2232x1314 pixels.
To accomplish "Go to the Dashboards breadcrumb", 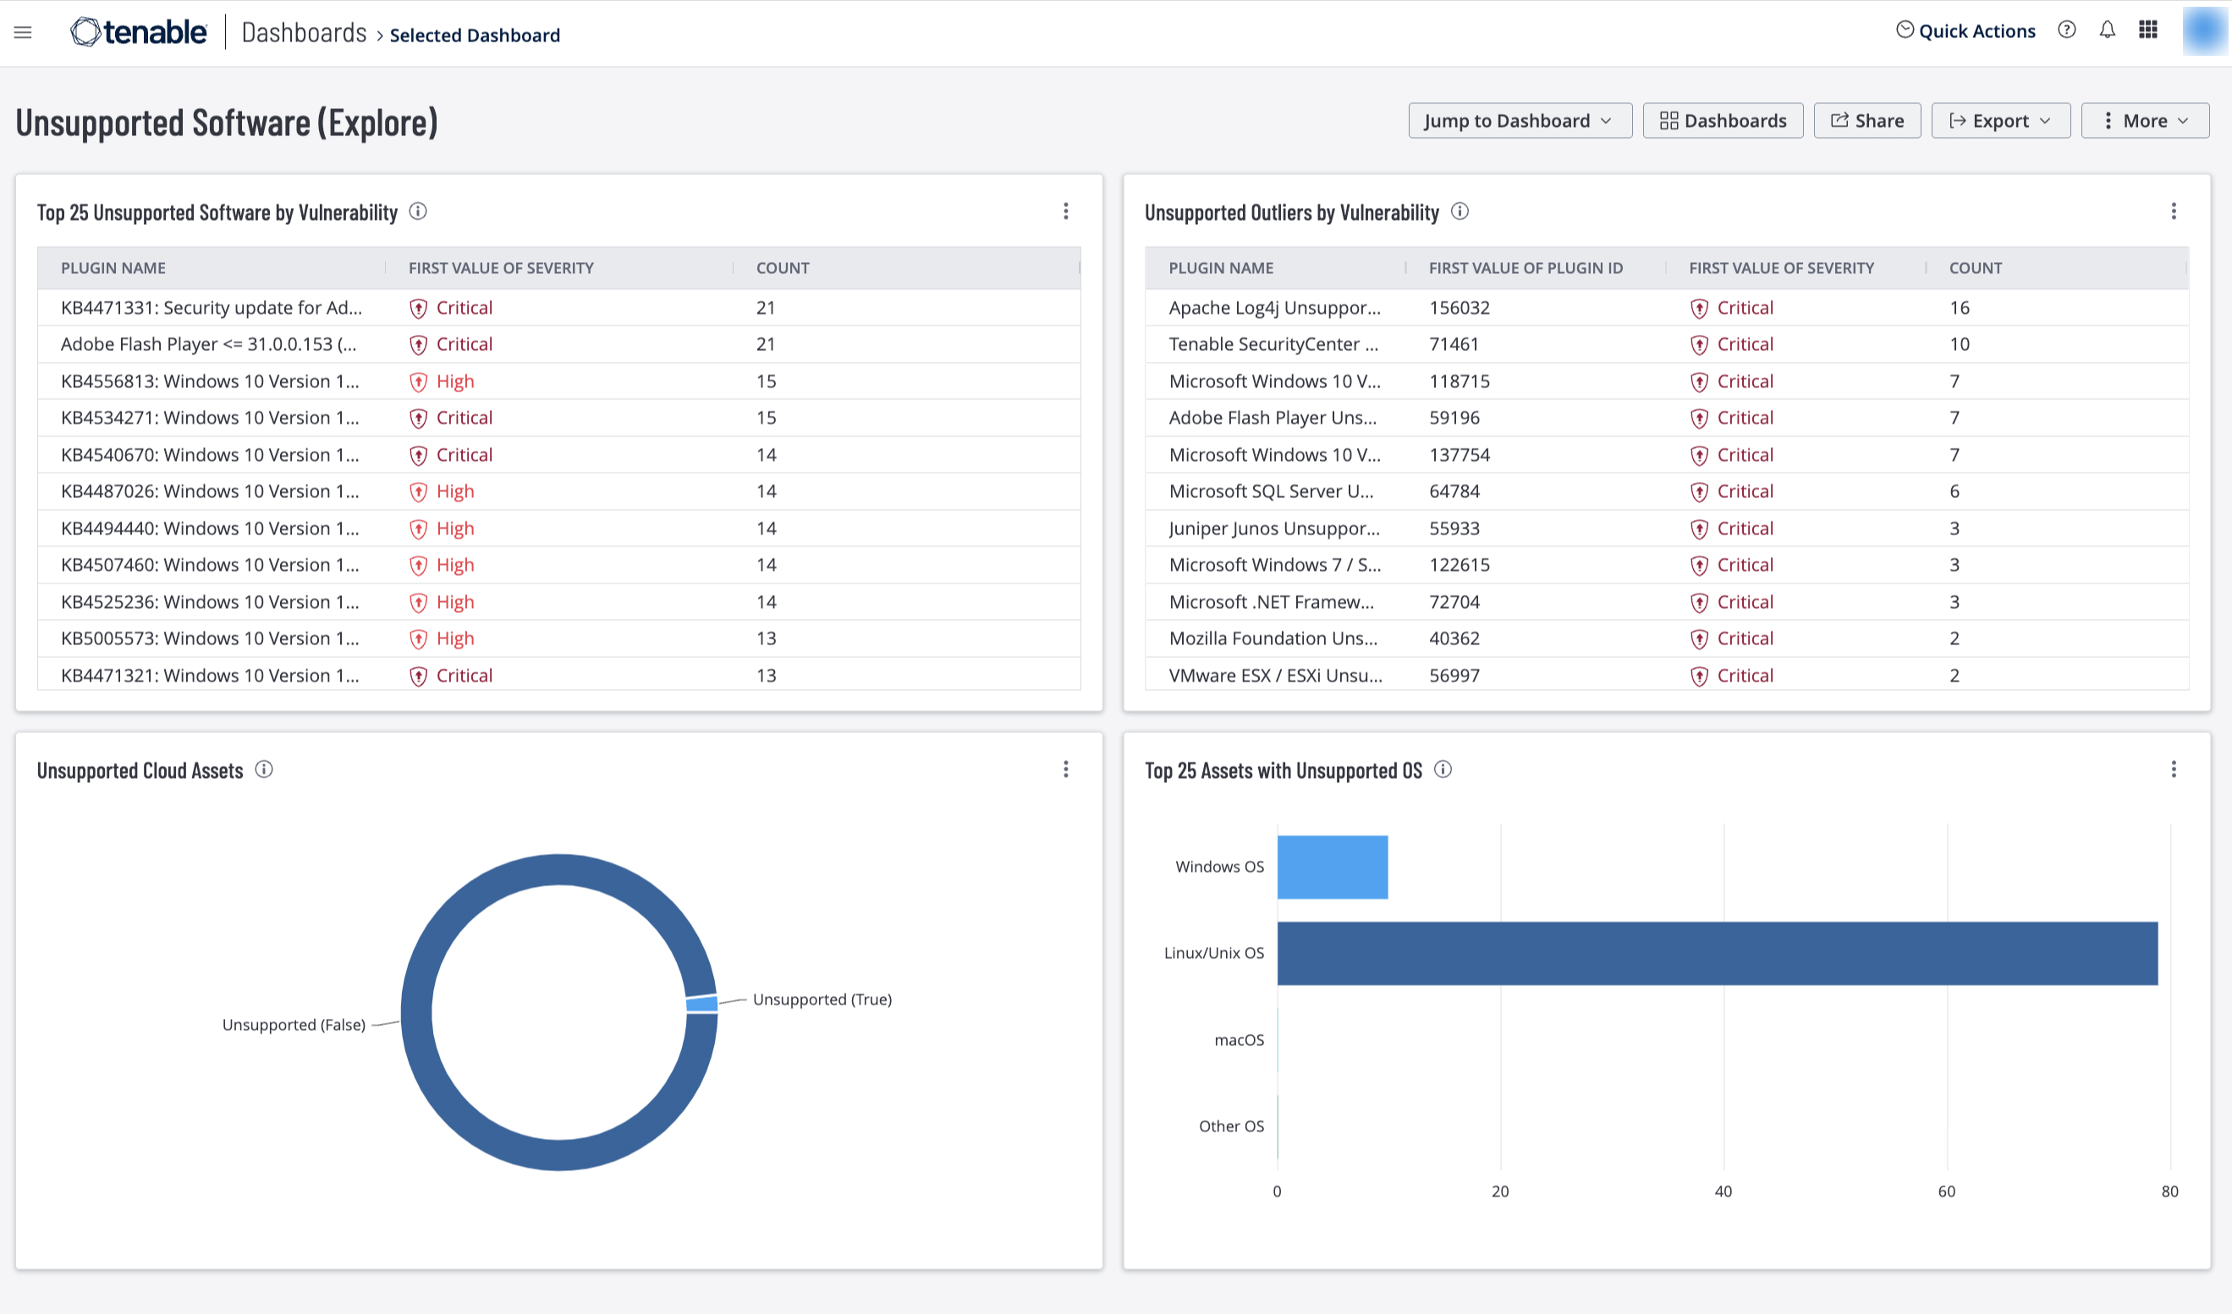I will pyautogui.click(x=304, y=34).
